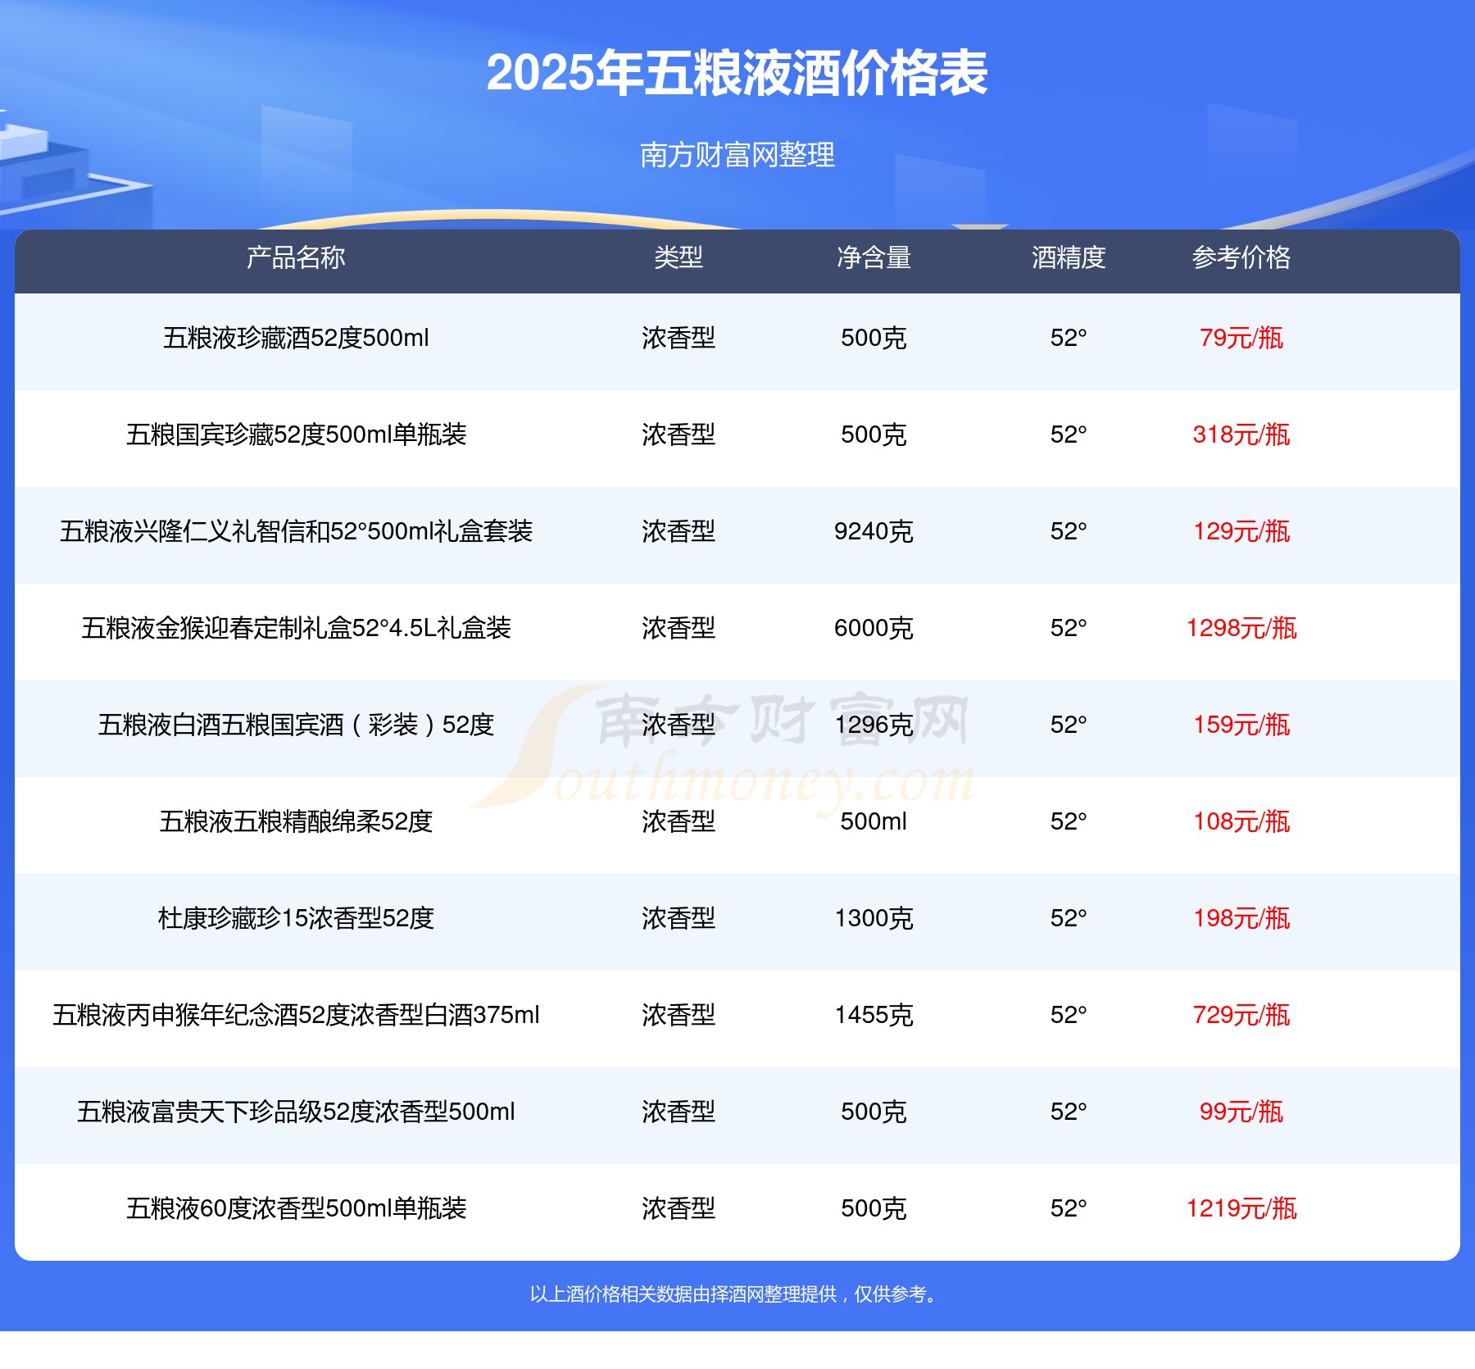The width and height of the screenshot is (1475, 1369).
Task: Click 浓香型 in the 金猴迎春 row
Action: coord(678,628)
